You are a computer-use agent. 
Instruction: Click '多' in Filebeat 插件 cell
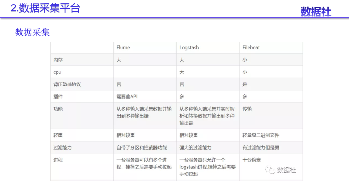coord(245,97)
